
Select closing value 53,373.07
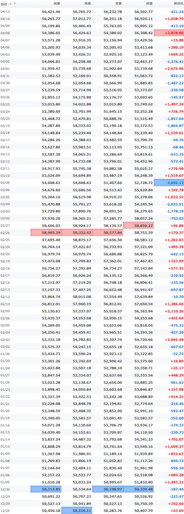point(144,90)
